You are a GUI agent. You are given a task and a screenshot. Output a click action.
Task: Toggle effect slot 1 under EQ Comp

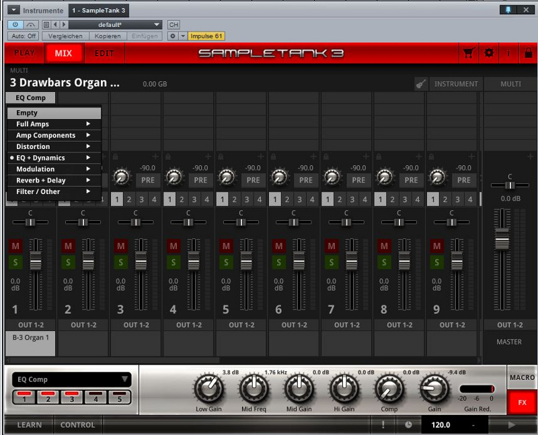24,397
